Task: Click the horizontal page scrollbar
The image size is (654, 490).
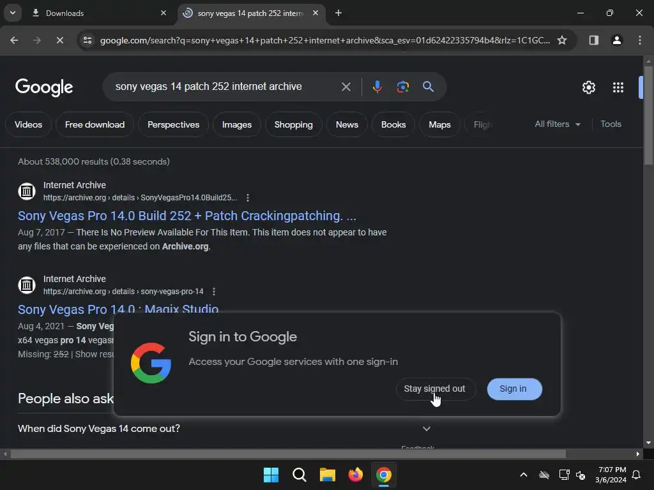Action: click(x=288, y=454)
